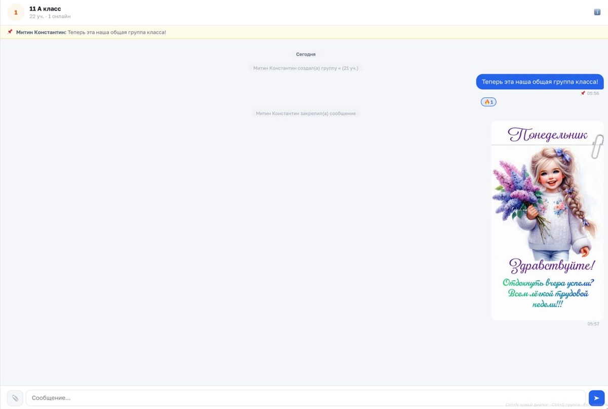Focus the Сообщение... input field

click(306, 398)
